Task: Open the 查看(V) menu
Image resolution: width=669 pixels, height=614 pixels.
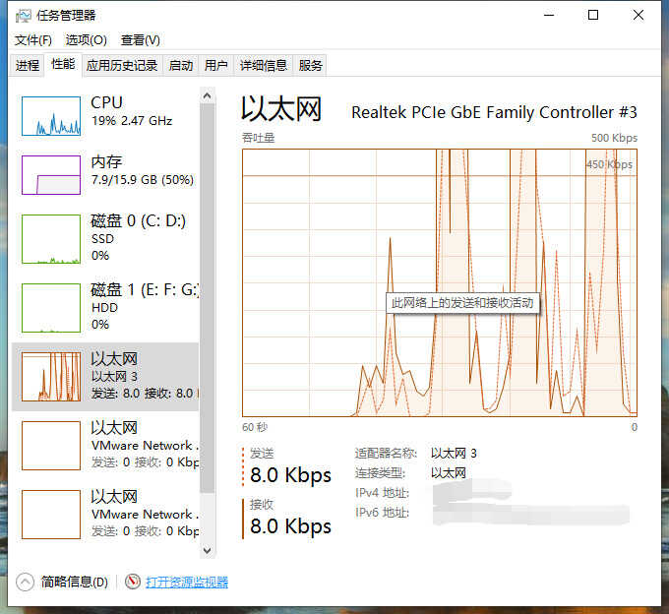Action: tap(140, 40)
